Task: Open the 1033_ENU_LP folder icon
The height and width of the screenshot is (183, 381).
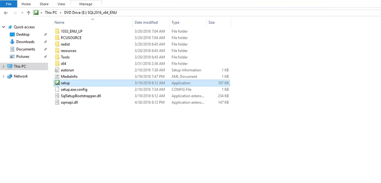Action: tap(57, 31)
